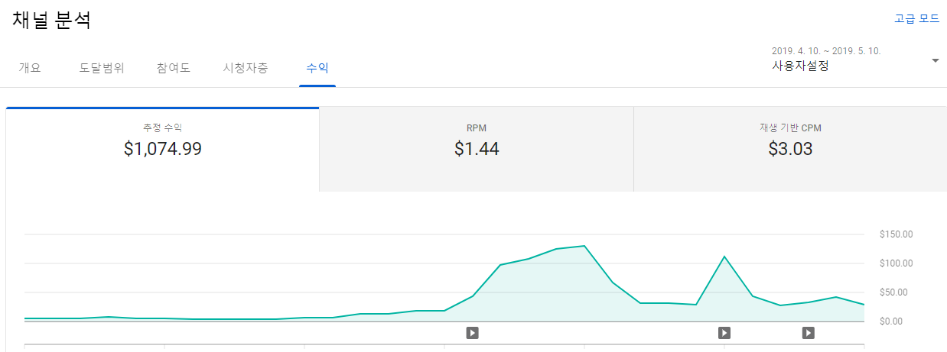Click the $3.03 CPM value
The height and width of the screenshot is (352, 947).
790,149
